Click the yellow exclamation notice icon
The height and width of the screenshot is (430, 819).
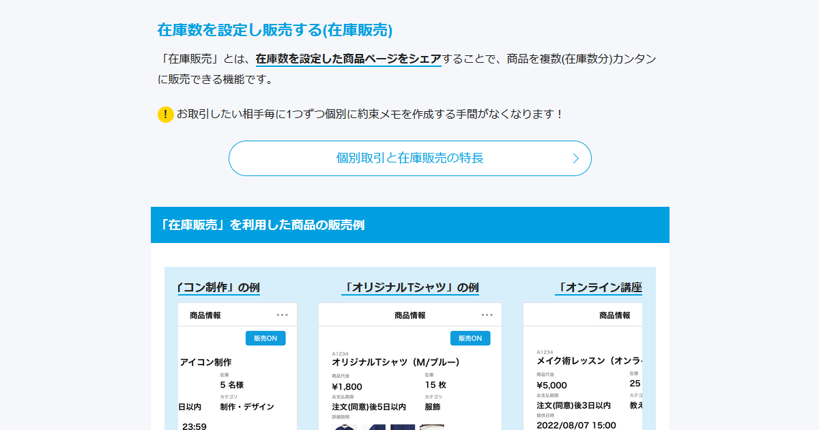pyautogui.click(x=164, y=115)
